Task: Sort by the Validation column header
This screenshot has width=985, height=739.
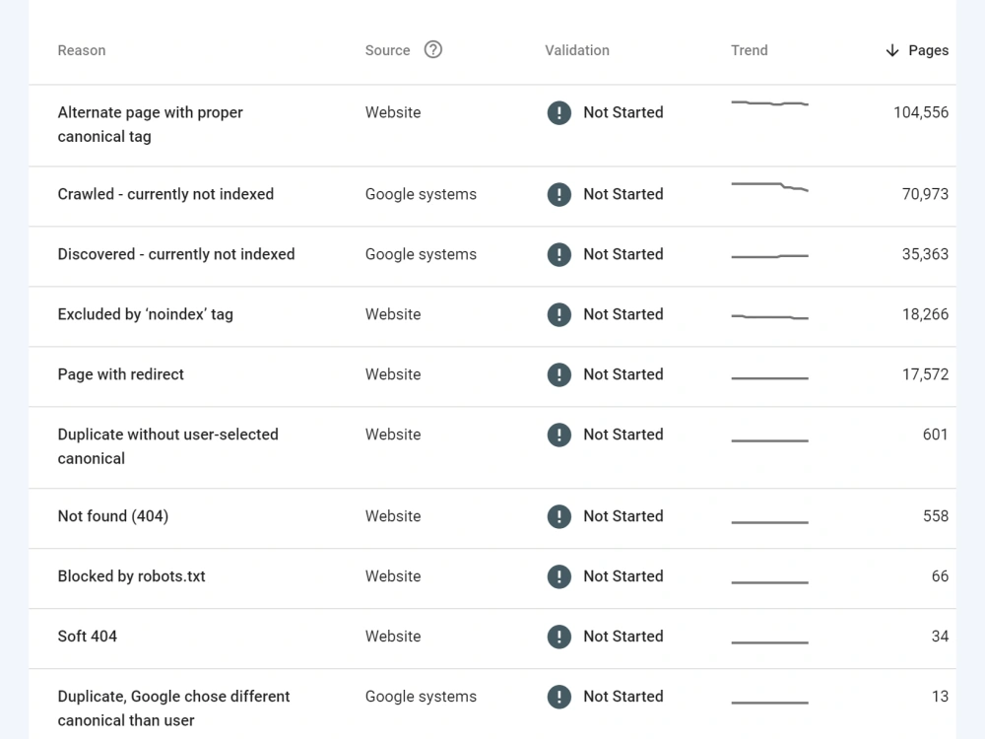Action: pyautogui.click(x=576, y=49)
